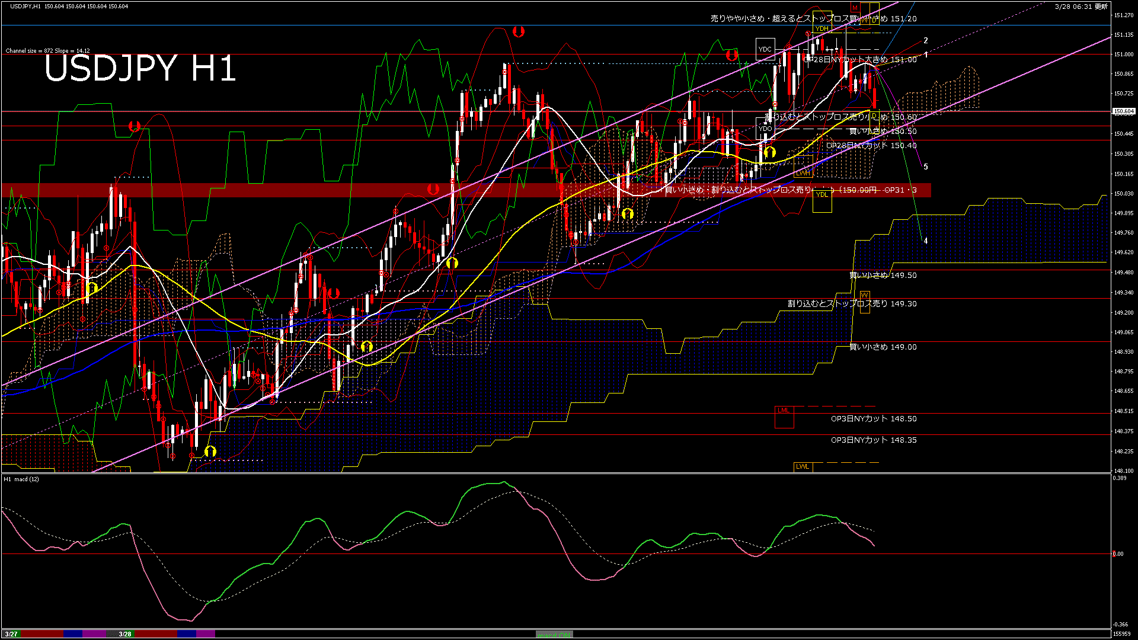Click the yellow up-arrow signal below YDO
Image resolution: width=1138 pixels, height=640 pixels.
click(769, 153)
